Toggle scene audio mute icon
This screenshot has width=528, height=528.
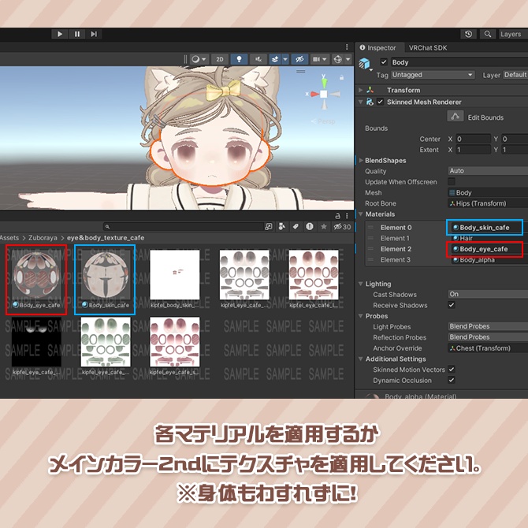pyautogui.click(x=258, y=59)
